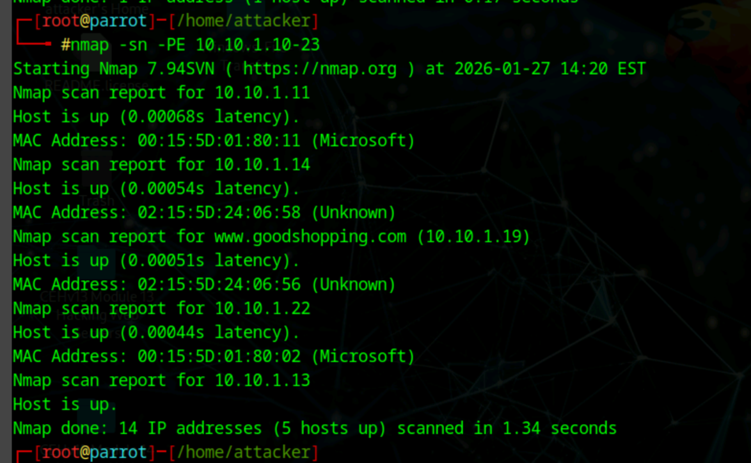Click the scan report IP 10.10.1.14
The image size is (751, 463).
(262, 164)
